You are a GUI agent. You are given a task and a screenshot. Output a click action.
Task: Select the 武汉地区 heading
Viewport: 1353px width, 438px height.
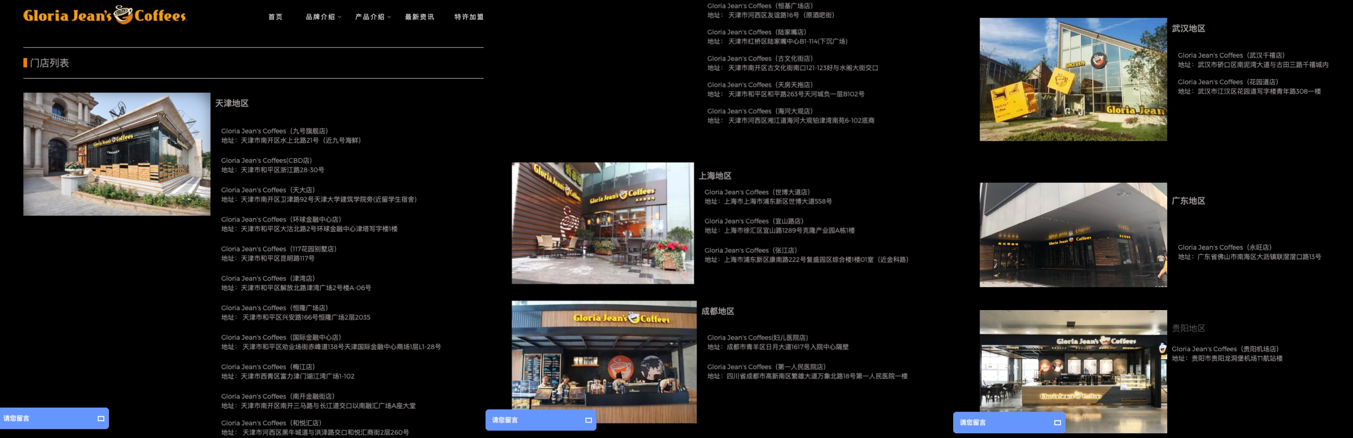[x=1188, y=28]
